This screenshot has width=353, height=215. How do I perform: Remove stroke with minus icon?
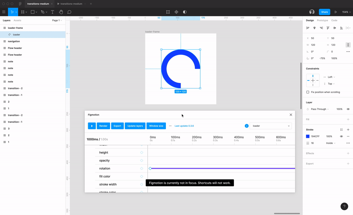click(x=348, y=136)
